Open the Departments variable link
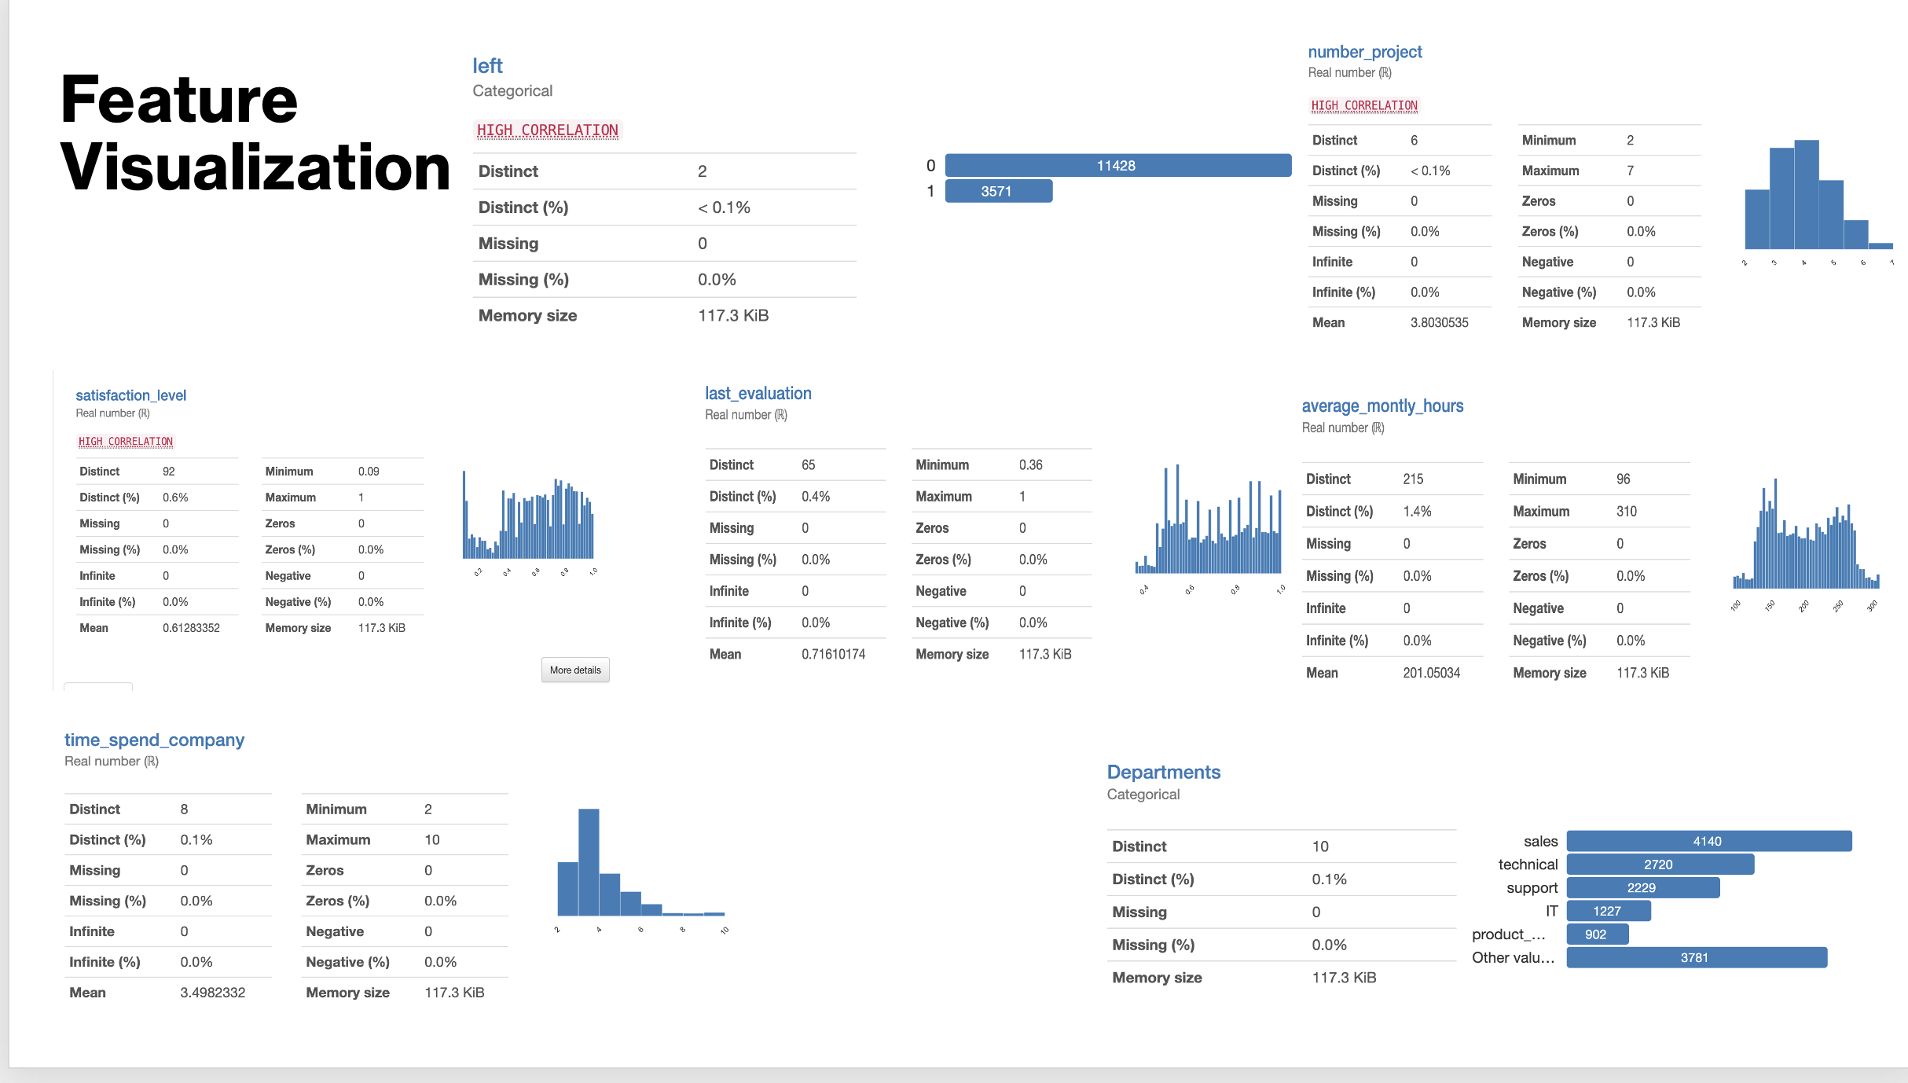The width and height of the screenshot is (1908, 1083). point(1163,772)
